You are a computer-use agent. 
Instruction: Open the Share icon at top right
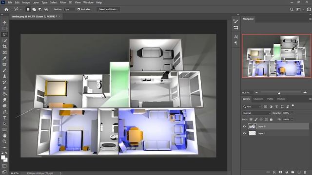pos(309,9)
